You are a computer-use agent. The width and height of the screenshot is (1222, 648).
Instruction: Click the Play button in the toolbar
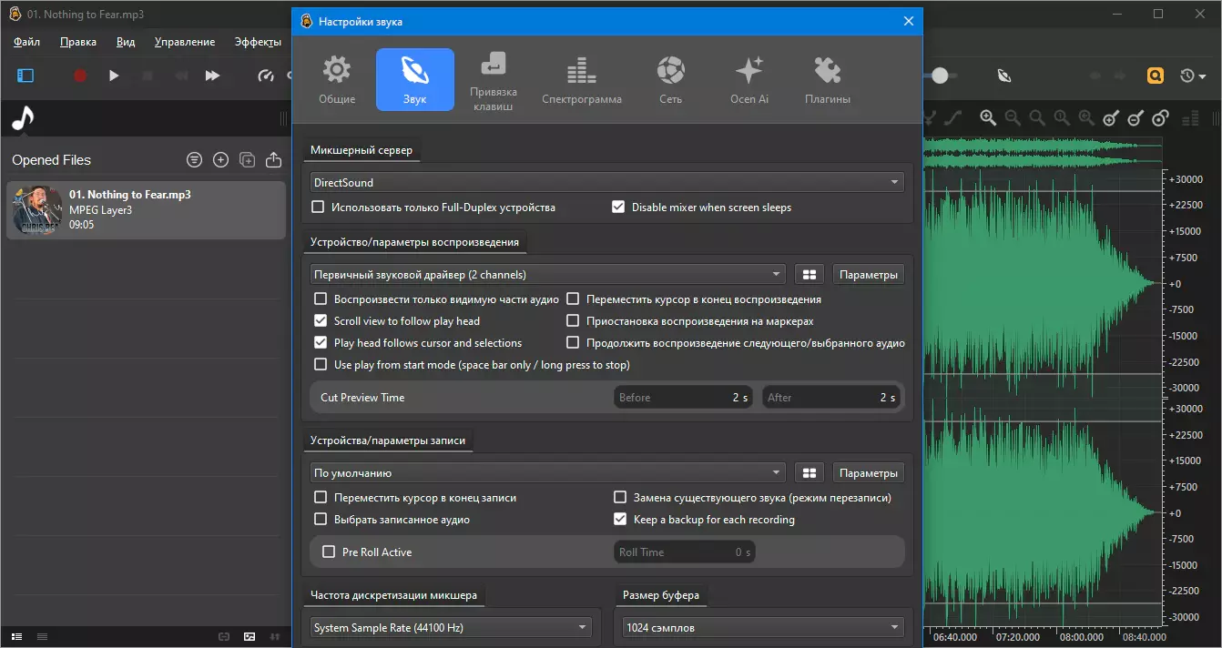coord(114,76)
